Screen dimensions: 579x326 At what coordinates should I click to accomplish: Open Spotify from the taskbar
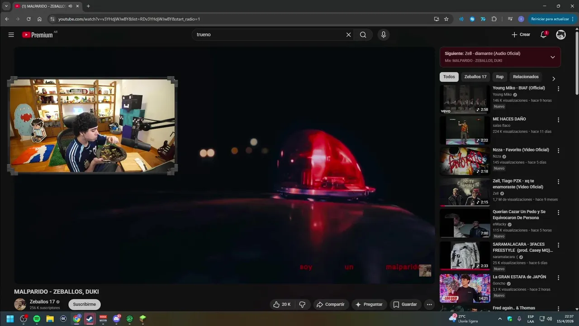[37, 319]
